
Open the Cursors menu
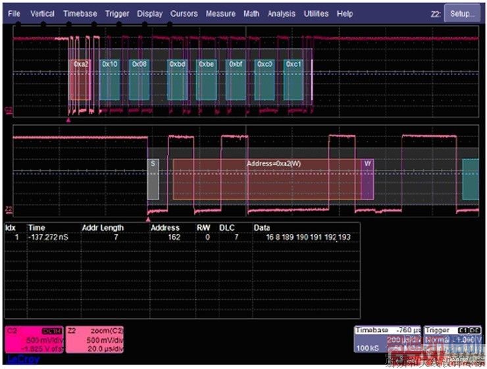pyautogui.click(x=184, y=14)
